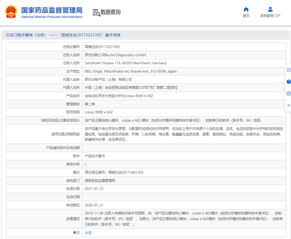This screenshot has height=239, width=291.
Task: Select address Sandhofer Strasse 116, Mannheim
Action: click(x=126, y=63)
